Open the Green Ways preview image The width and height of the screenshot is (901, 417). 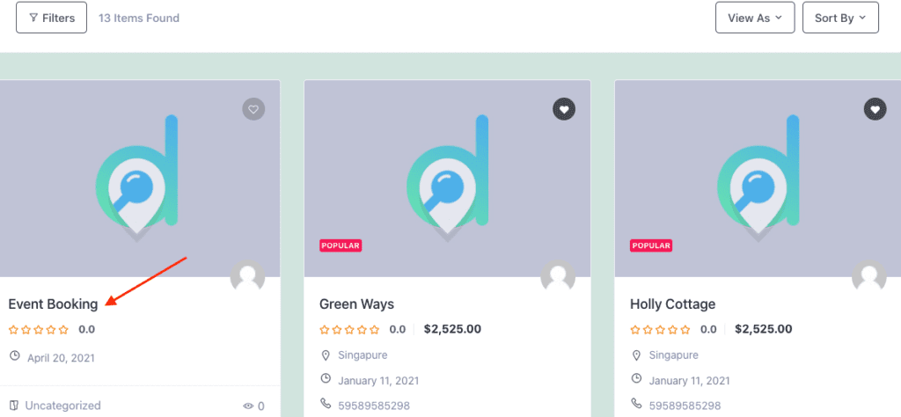pos(447,179)
